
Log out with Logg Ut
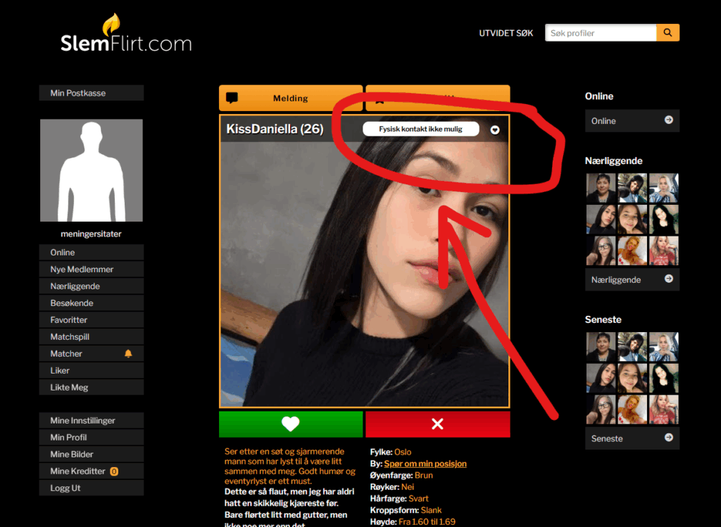[92, 488]
